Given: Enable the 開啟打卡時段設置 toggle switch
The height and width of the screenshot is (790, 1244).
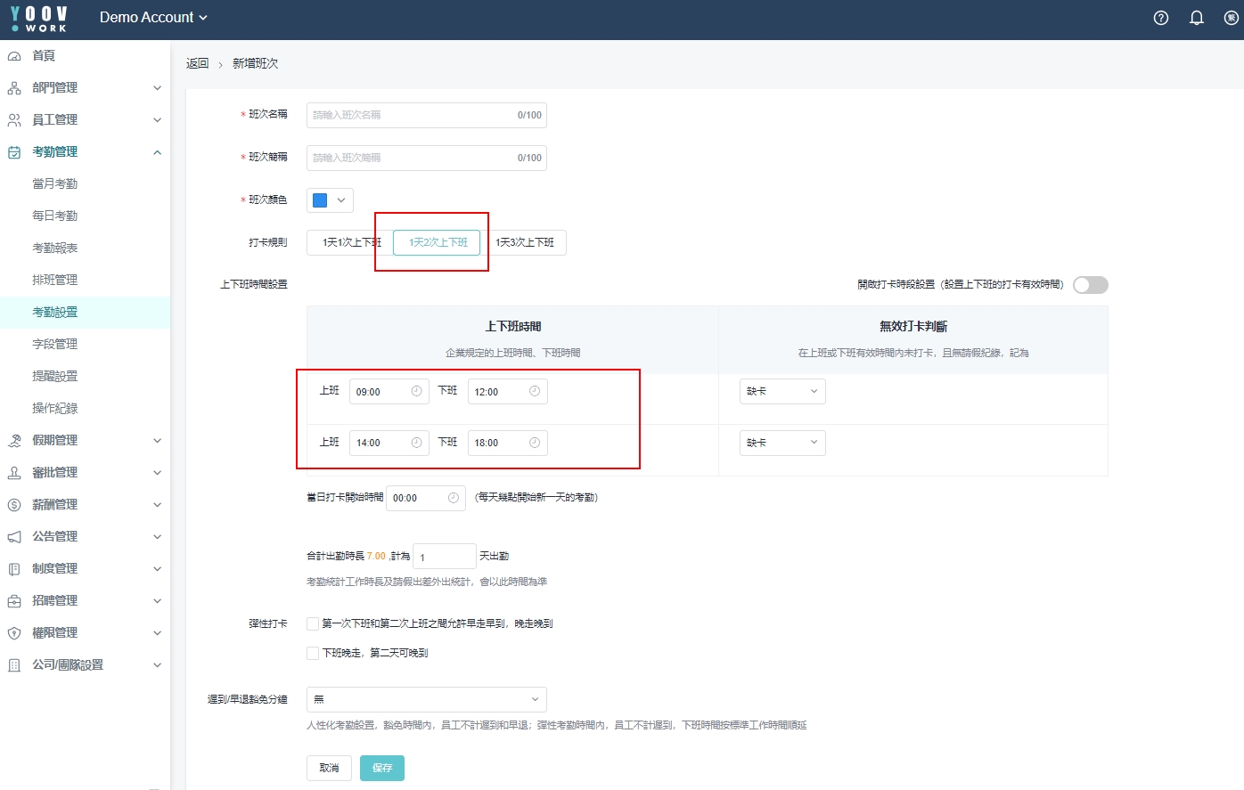Looking at the screenshot, I should tap(1090, 285).
